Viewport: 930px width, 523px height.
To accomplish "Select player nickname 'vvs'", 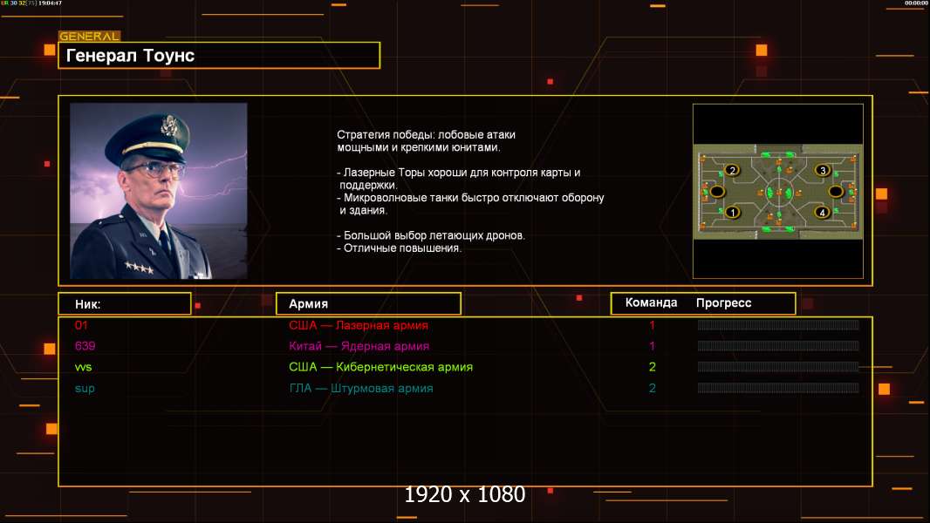I will click(x=83, y=367).
